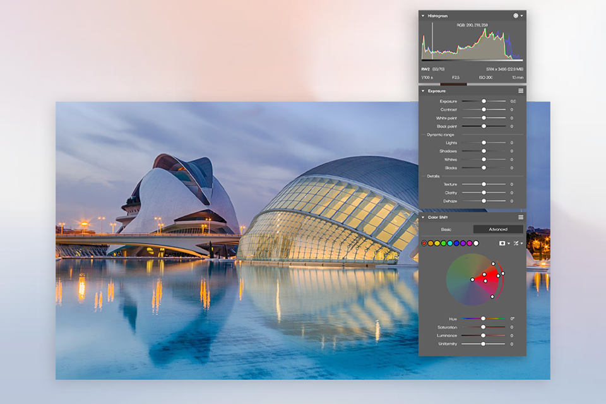Viewport: 606px width, 404px height.
Task: Select the cyan color swatch
Action: [450, 243]
